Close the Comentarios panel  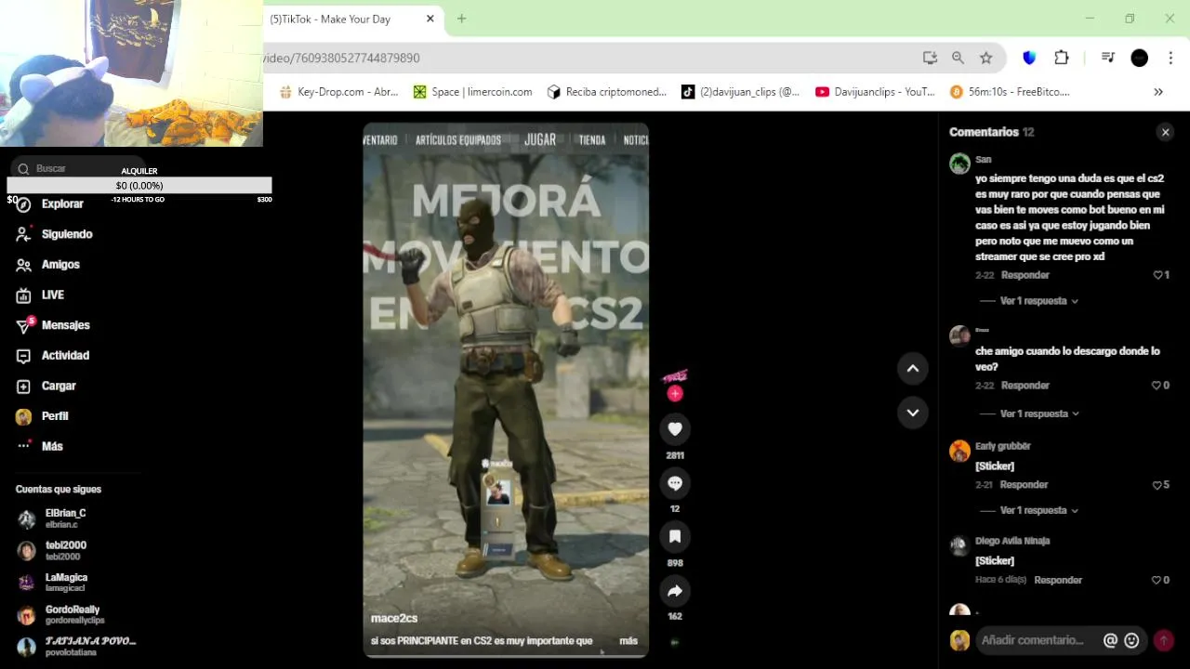pos(1165,132)
